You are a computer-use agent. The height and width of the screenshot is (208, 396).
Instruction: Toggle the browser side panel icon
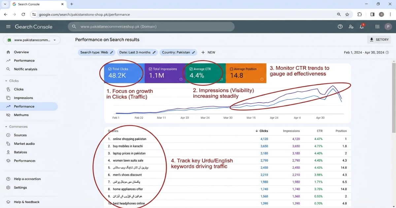373,15
